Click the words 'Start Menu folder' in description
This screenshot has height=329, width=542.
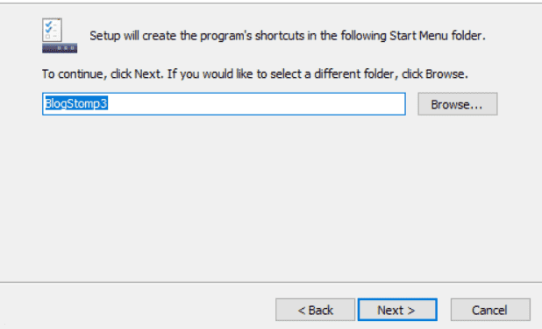click(436, 36)
